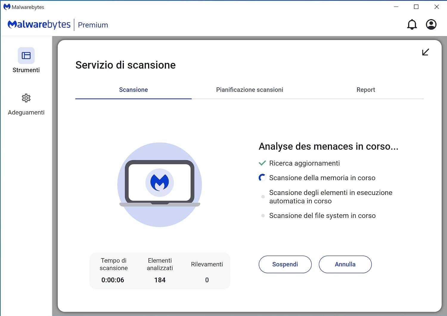The image size is (447, 316).
Task: Cancel the scan with Annulla
Action: pyautogui.click(x=345, y=264)
